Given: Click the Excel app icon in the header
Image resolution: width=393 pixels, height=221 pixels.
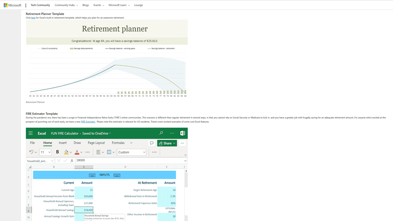Looking at the screenshot, I should pos(182,133).
